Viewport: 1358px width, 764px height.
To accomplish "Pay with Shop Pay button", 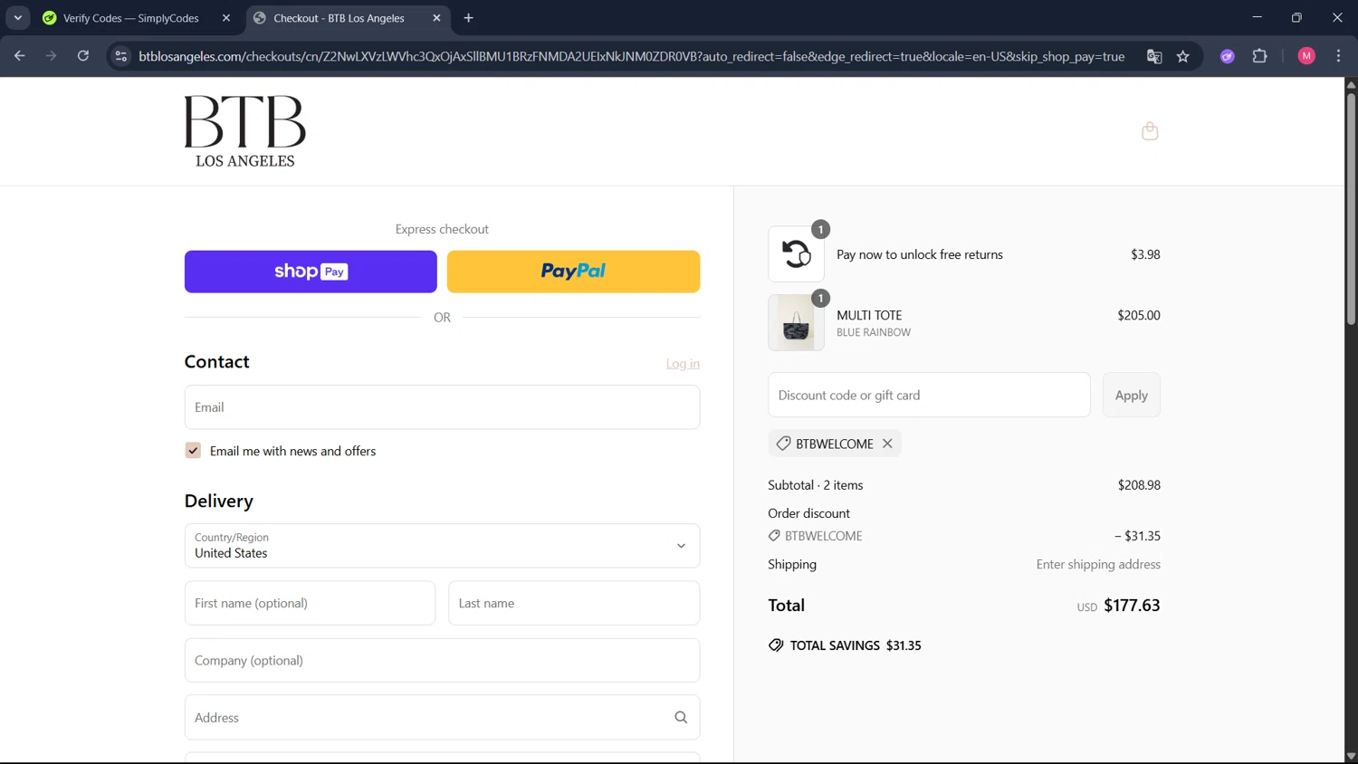I will pyautogui.click(x=311, y=272).
